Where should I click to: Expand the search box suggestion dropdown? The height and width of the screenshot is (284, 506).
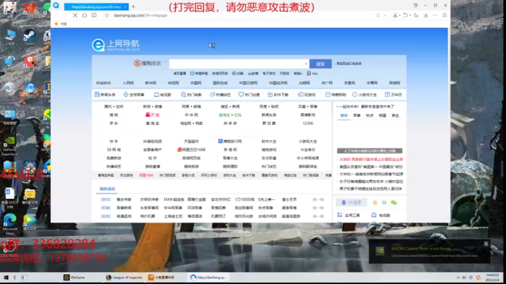tap(306, 64)
